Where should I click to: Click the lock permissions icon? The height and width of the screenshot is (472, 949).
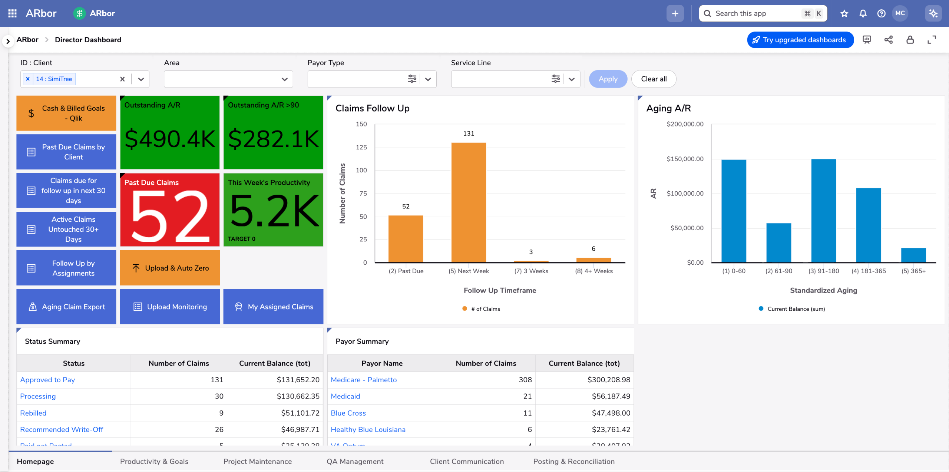pos(910,40)
